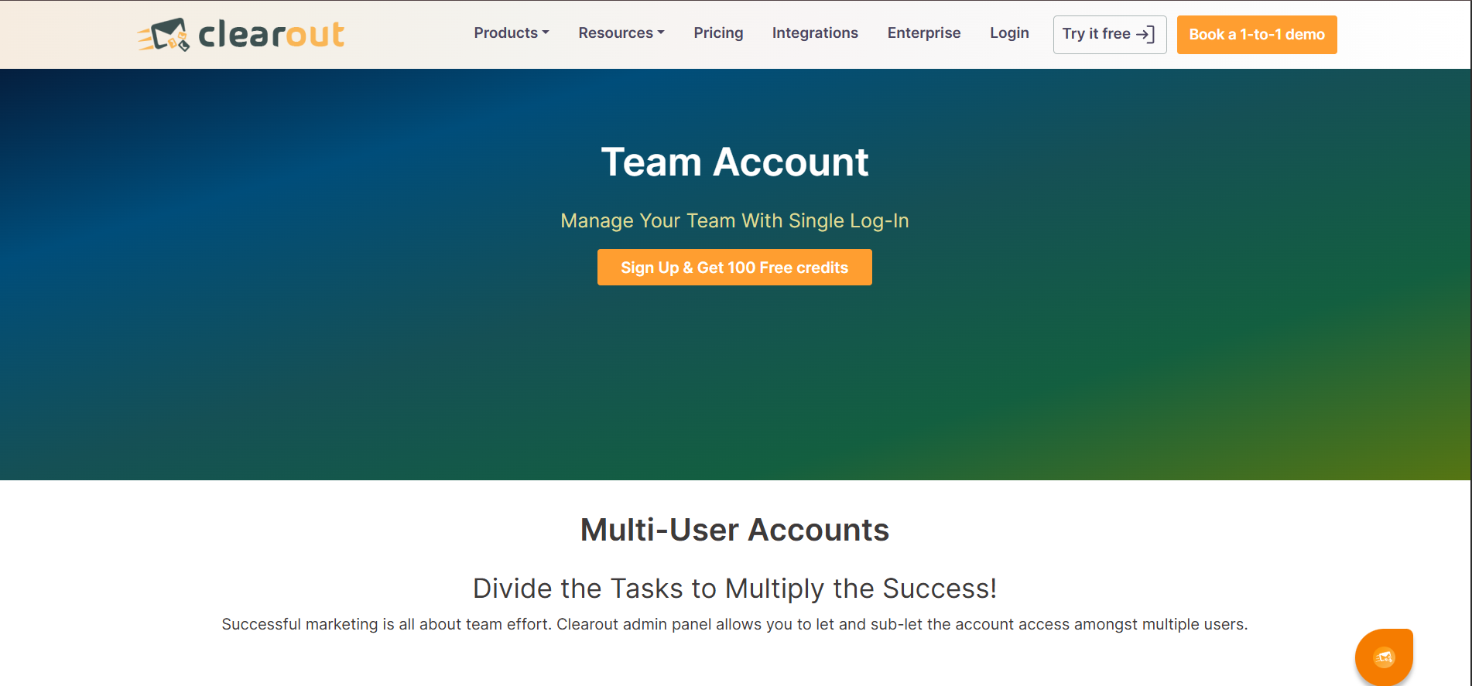Click the Team Account heading
This screenshot has height=686, width=1472.
click(734, 162)
